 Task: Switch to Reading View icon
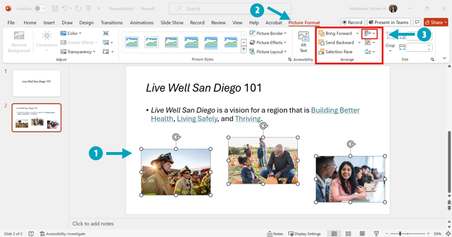[x=362, y=234]
